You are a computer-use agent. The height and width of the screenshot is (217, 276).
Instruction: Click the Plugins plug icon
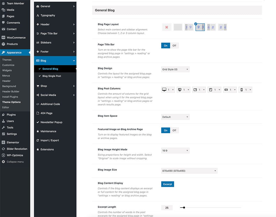(x=3, y=115)
